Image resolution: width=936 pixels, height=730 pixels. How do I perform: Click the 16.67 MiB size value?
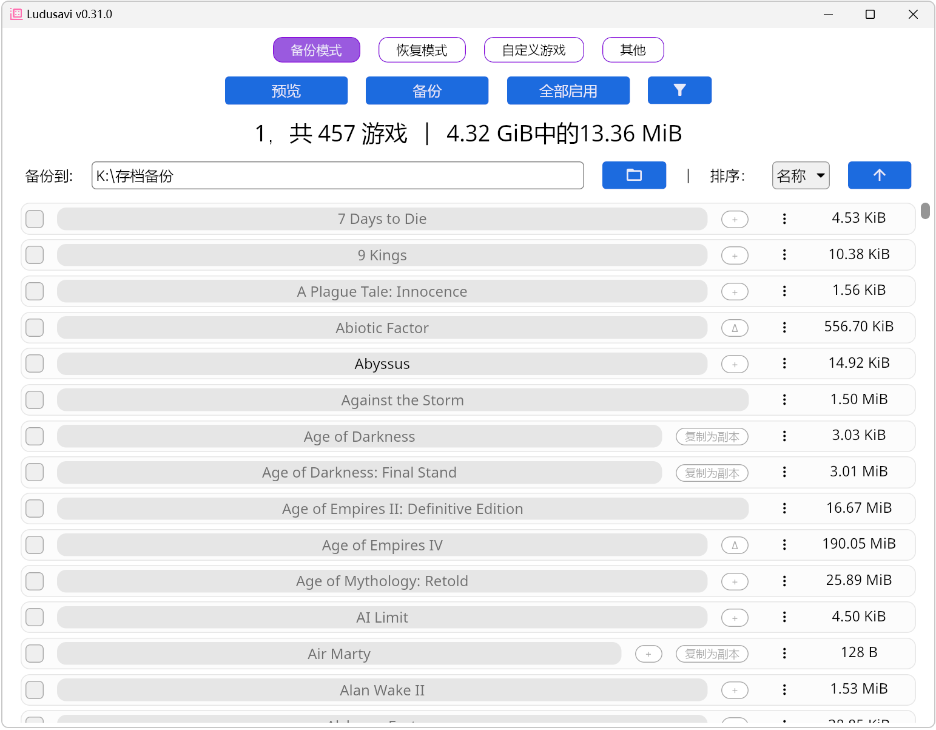coord(859,508)
